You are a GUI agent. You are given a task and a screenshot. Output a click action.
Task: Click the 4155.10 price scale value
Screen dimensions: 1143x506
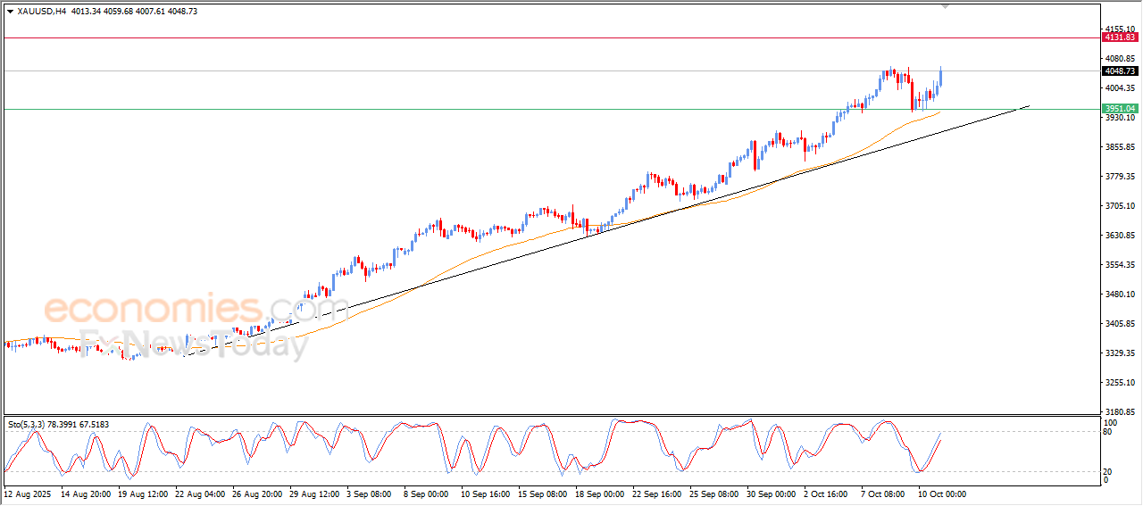click(x=1119, y=29)
